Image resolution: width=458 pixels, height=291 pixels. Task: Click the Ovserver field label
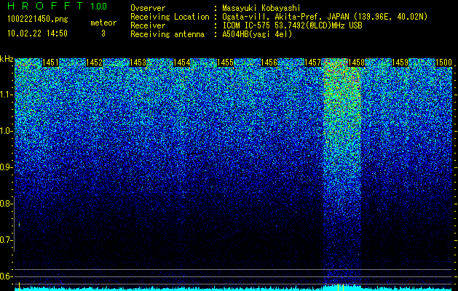point(148,9)
